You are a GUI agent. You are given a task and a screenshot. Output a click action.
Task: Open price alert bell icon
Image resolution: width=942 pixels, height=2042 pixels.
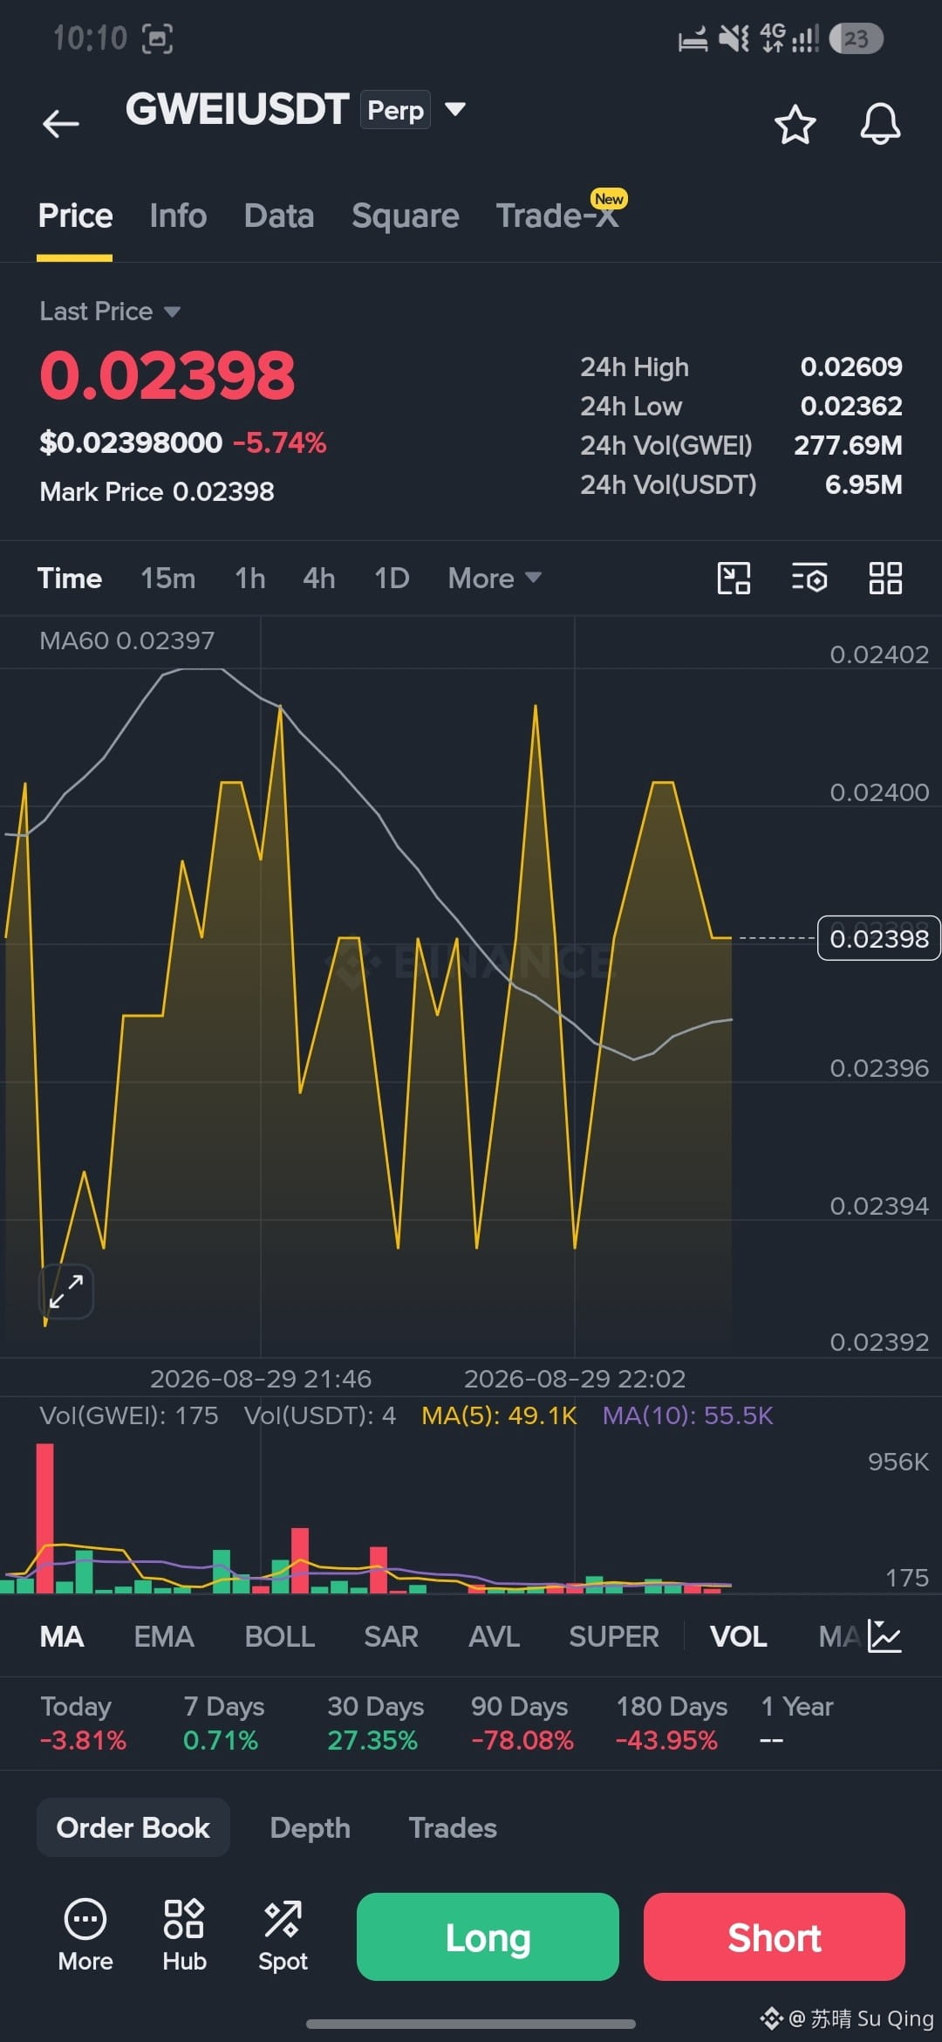tap(880, 124)
